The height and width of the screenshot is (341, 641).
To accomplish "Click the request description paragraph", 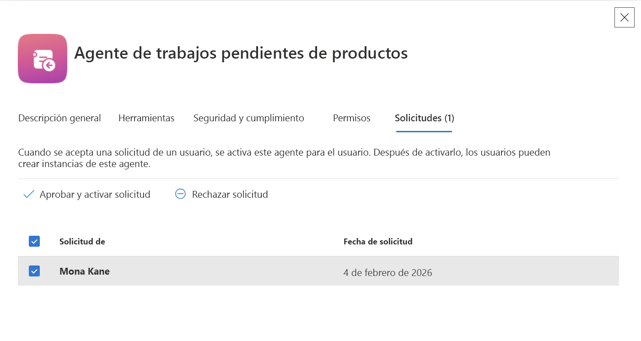I will point(284,158).
